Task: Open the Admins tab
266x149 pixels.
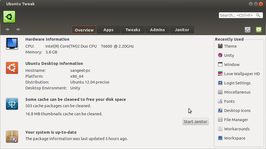Action: (157, 30)
